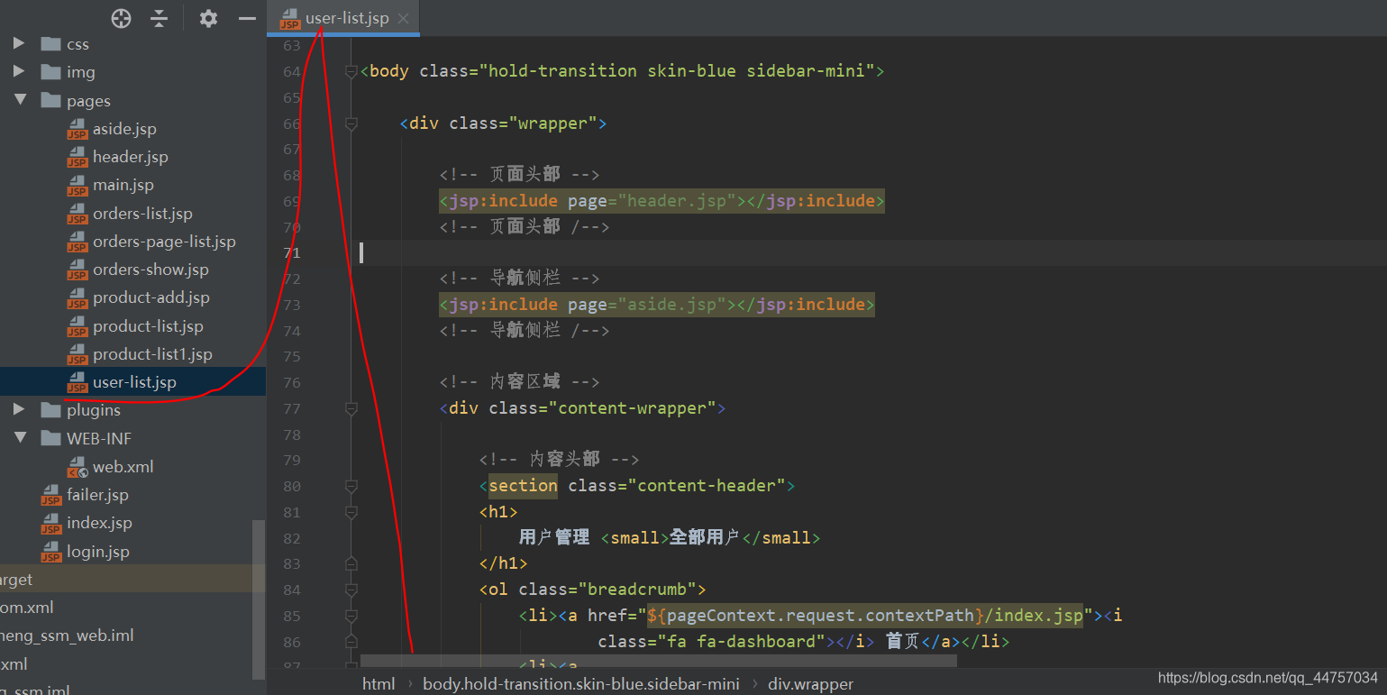The image size is (1387, 695).
Task: Expand the css folder
Action: click(x=19, y=43)
